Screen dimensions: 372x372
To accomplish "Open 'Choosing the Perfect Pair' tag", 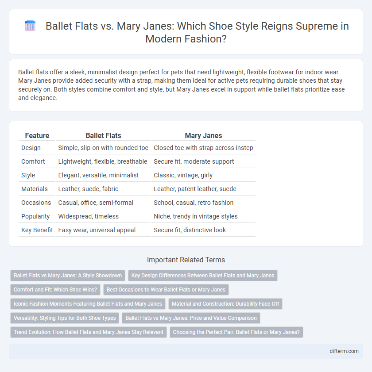I will pyautogui.click(x=236, y=332).
